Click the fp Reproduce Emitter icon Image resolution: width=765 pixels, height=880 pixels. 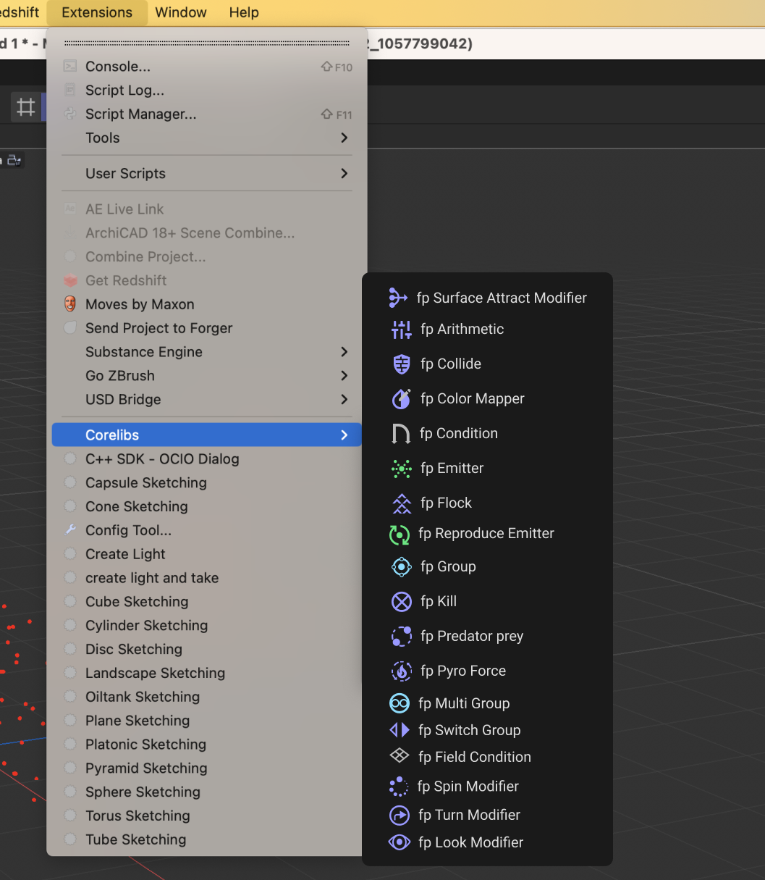tap(399, 535)
